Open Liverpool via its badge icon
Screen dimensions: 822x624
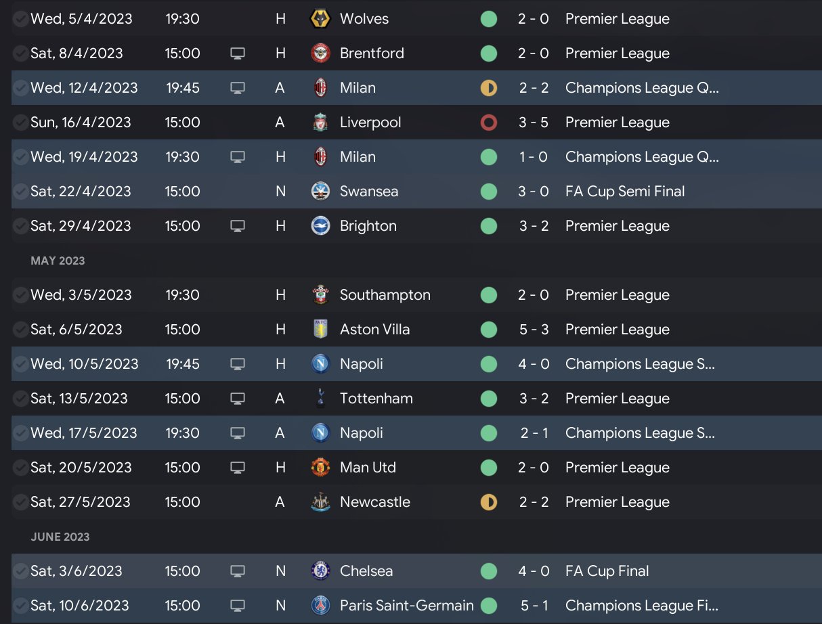(x=320, y=122)
